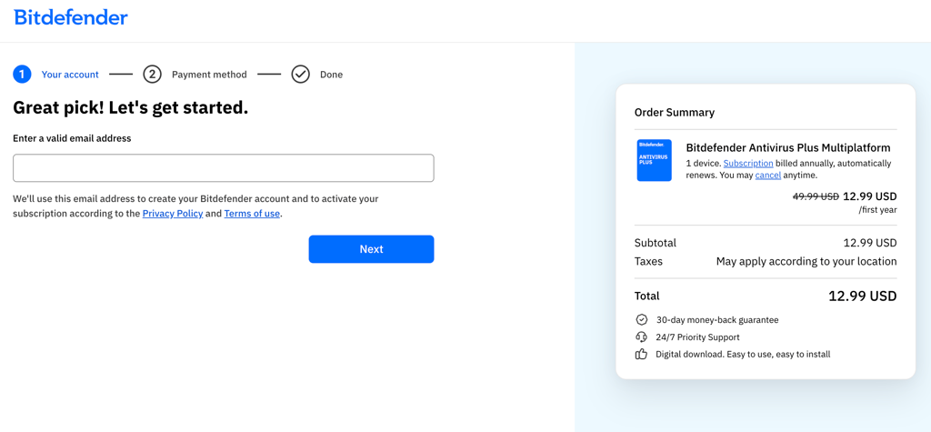
Task: Select the 'Your account' step label
Action: pos(70,75)
